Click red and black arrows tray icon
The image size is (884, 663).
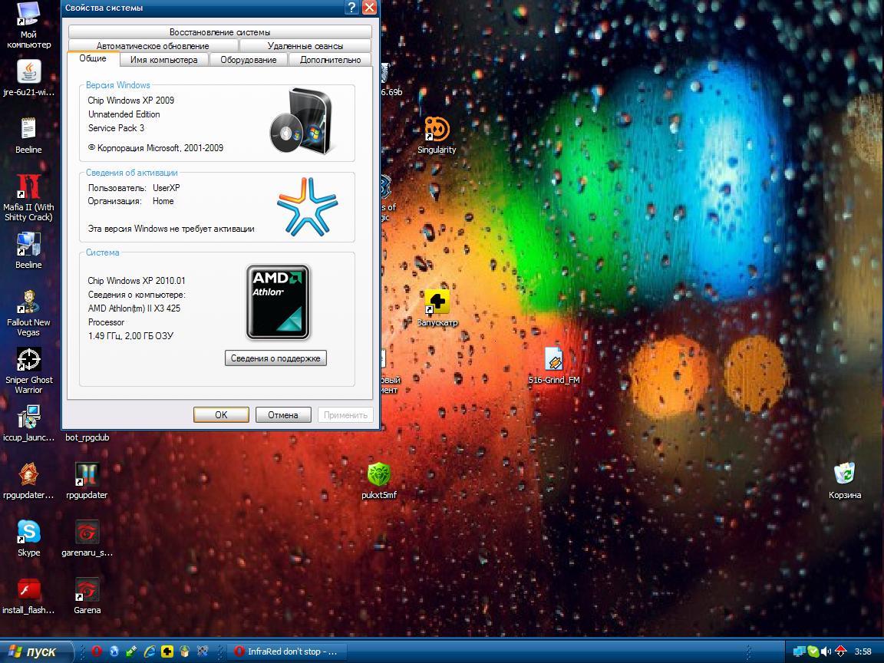pyautogui.click(x=840, y=651)
